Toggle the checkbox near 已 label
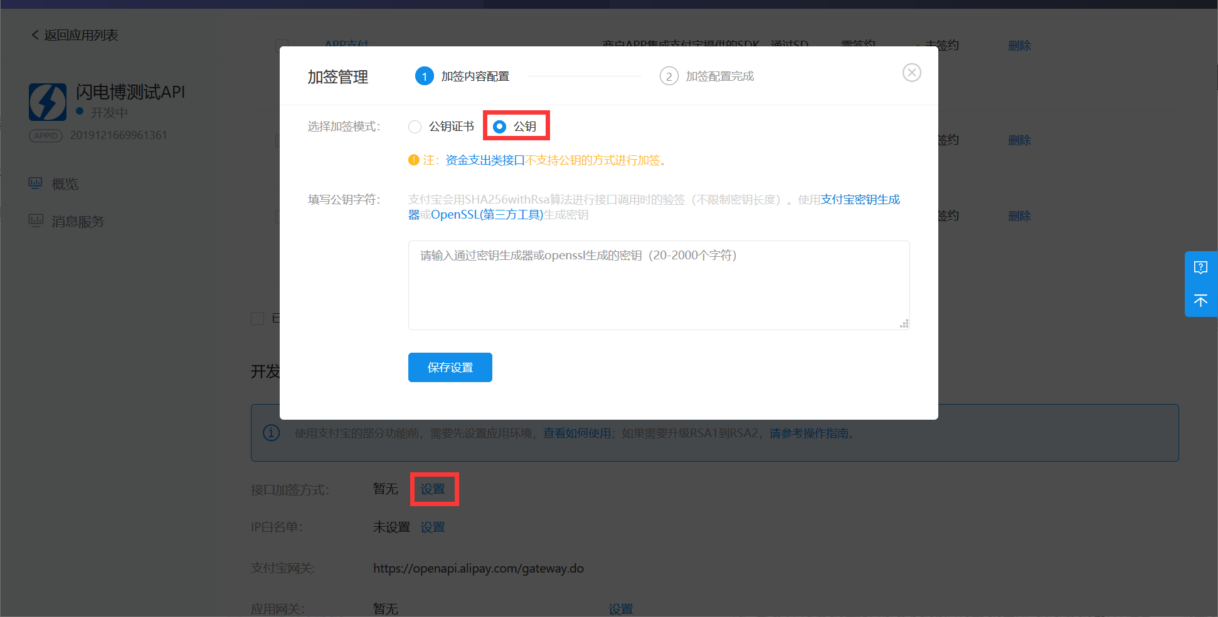1218x617 pixels. [258, 318]
